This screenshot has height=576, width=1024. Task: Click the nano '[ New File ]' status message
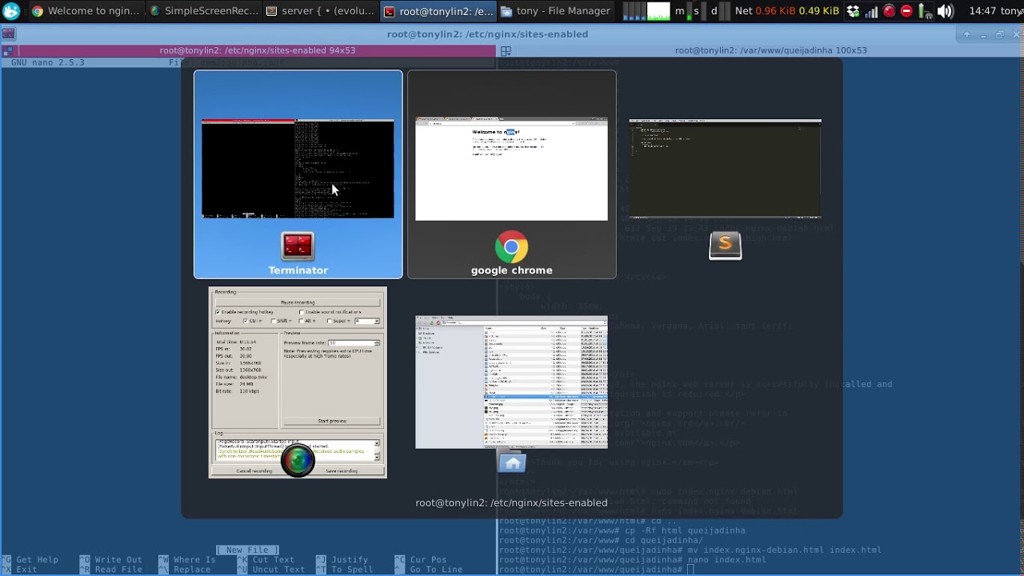pos(247,550)
